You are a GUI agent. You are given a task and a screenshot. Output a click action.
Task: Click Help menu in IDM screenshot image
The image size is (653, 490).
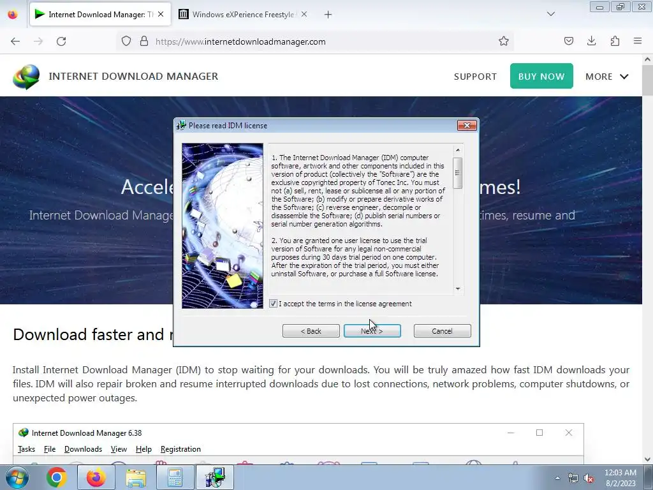(x=143, y=449)
